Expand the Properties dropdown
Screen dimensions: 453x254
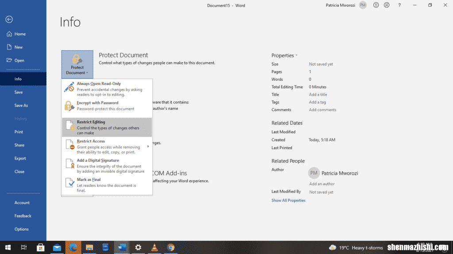click(284, 55)
